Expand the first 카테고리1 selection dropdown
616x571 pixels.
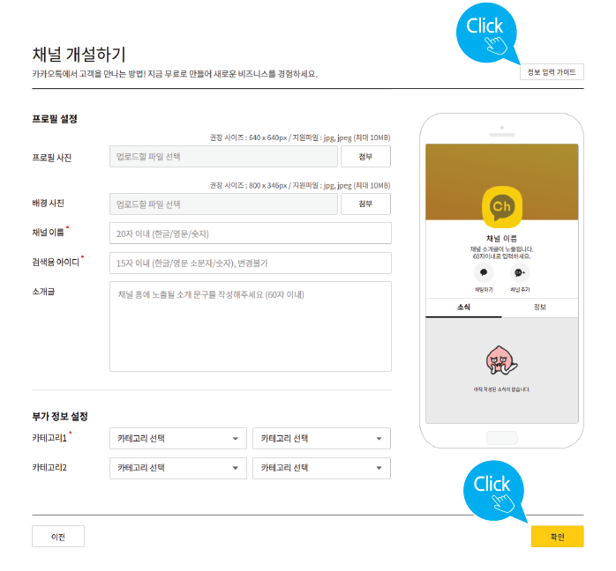coord(178,439)
